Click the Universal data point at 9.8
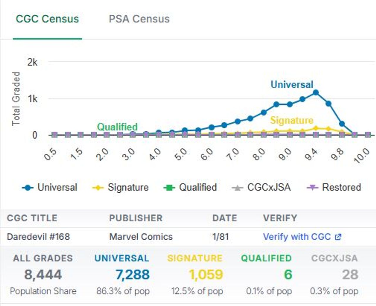The height and width of the screenshot is (306, 376). coord(342,124)
